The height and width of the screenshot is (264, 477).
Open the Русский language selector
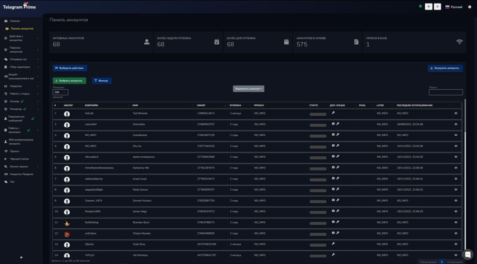click(x=453, y=7)
